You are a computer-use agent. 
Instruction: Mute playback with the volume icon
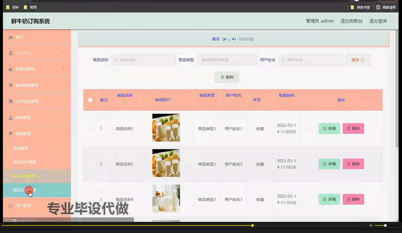click(x=371, y=225)
